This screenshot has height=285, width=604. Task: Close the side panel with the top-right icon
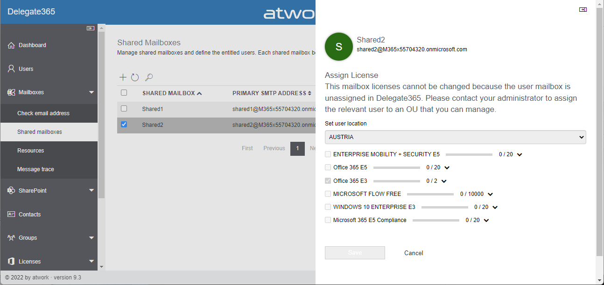point(583,9)
